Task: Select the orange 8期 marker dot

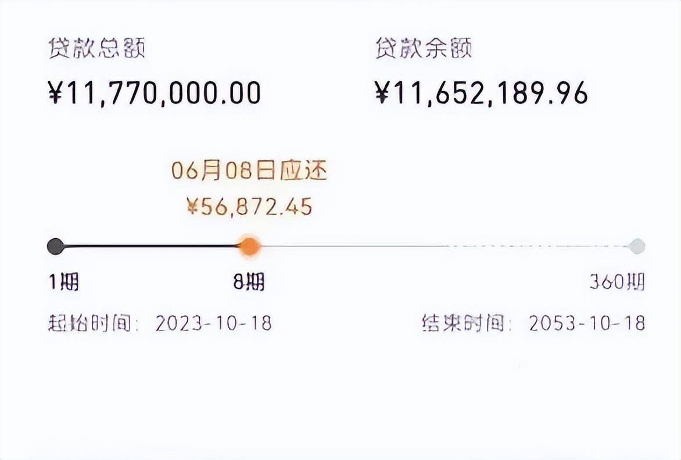Action: [x=249, y=246]
